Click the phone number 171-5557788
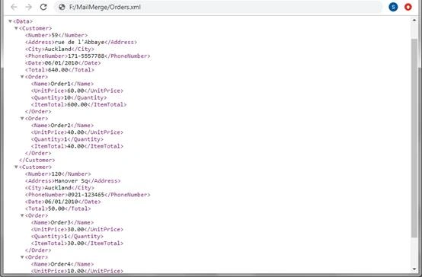The width and height of the screenshot is (422, 277). coord(86,56)
